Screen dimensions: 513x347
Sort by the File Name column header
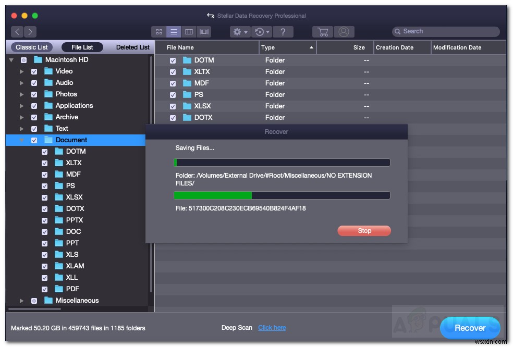(x=207, y=47)
